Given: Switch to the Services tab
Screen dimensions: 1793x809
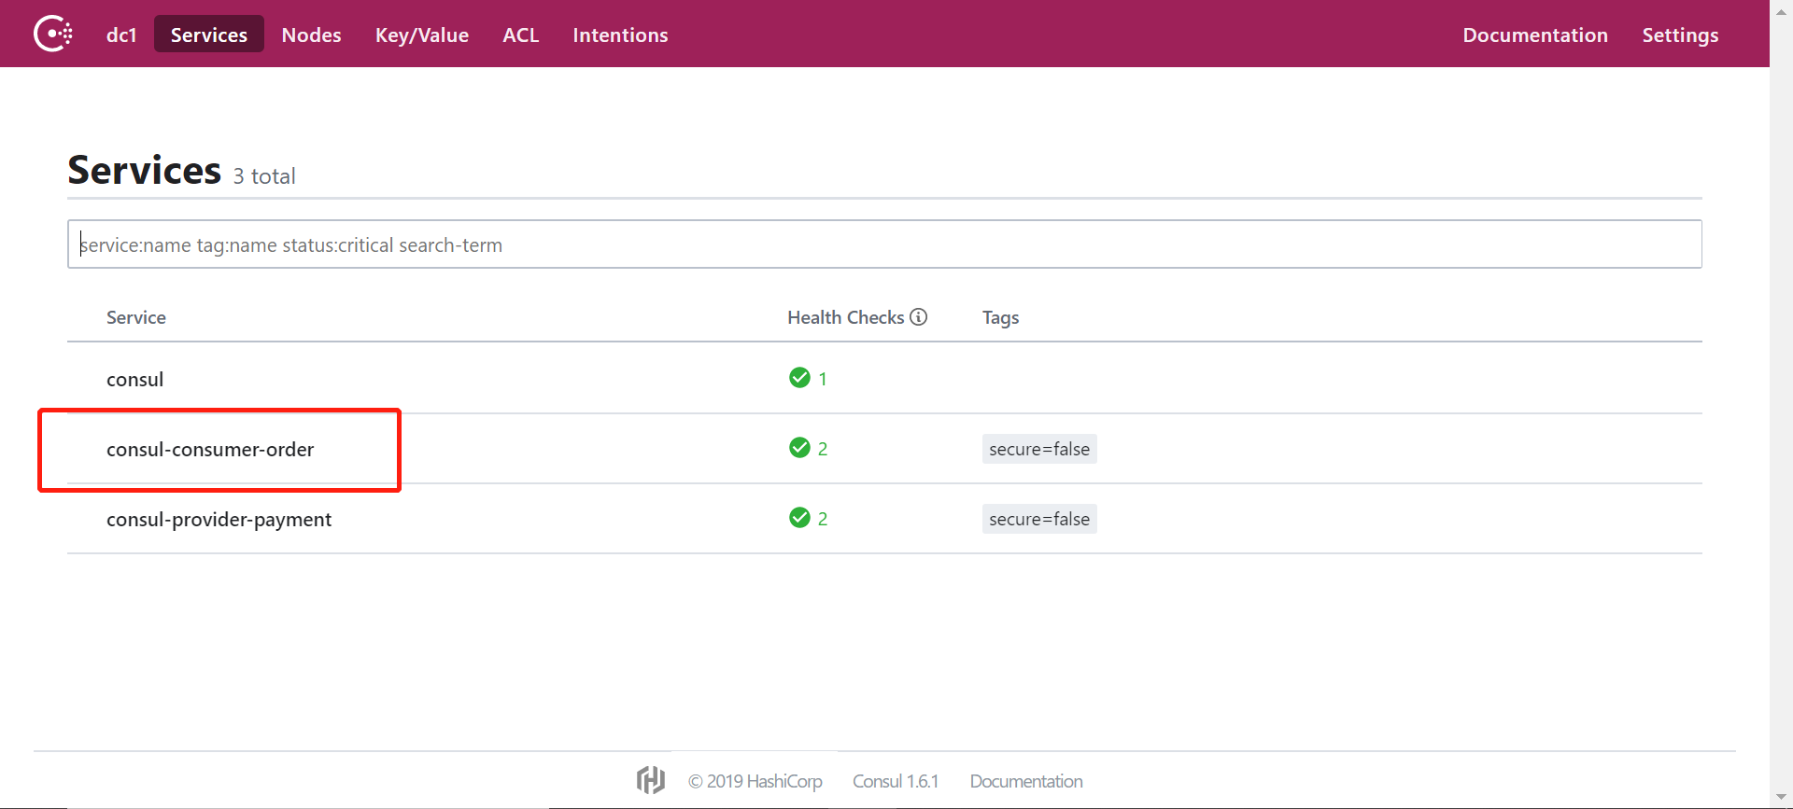Looking at the screenshot, I should 209,35.
